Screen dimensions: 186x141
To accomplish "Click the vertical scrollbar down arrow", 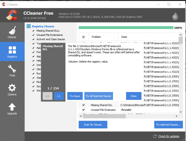I will tap(181, 112).
